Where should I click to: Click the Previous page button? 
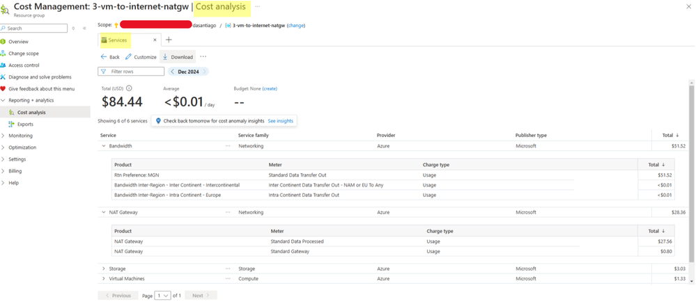(x=118, y=295)
